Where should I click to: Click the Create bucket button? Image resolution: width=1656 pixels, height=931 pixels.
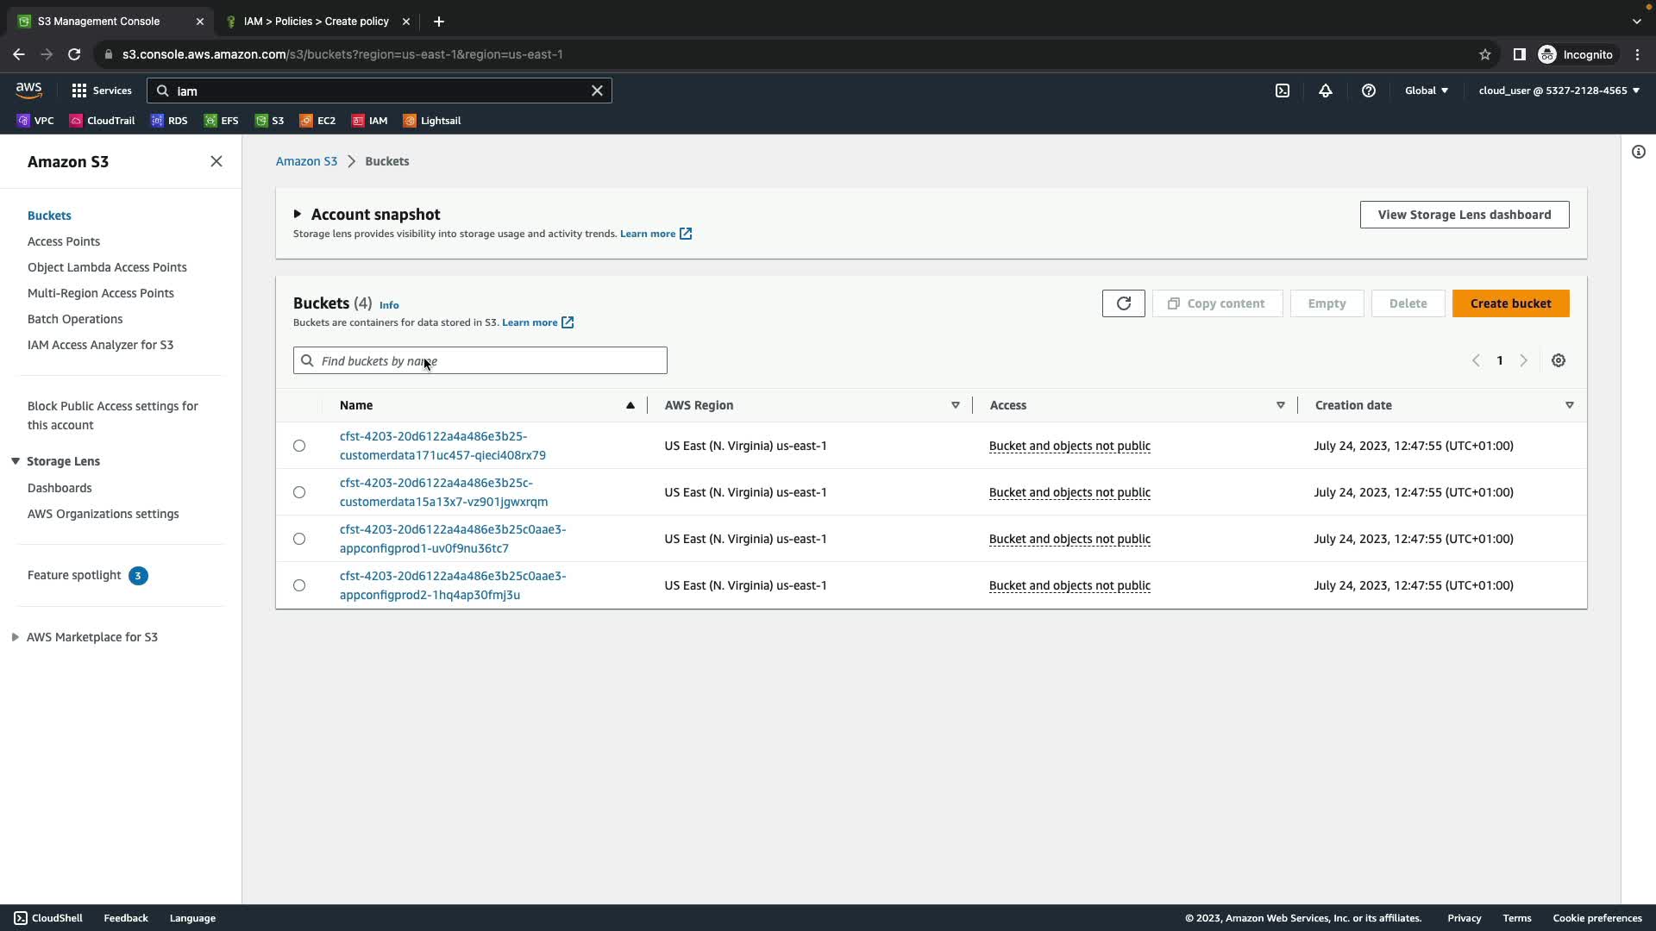tap(1510, 303)
